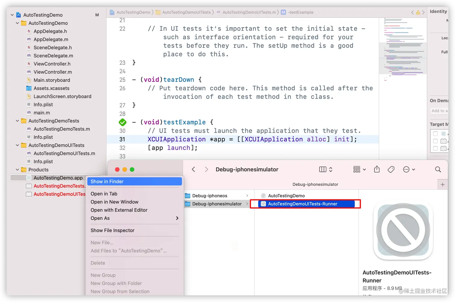
Task: Toggle first Target Membership checkbox
Action: point(435,134)
